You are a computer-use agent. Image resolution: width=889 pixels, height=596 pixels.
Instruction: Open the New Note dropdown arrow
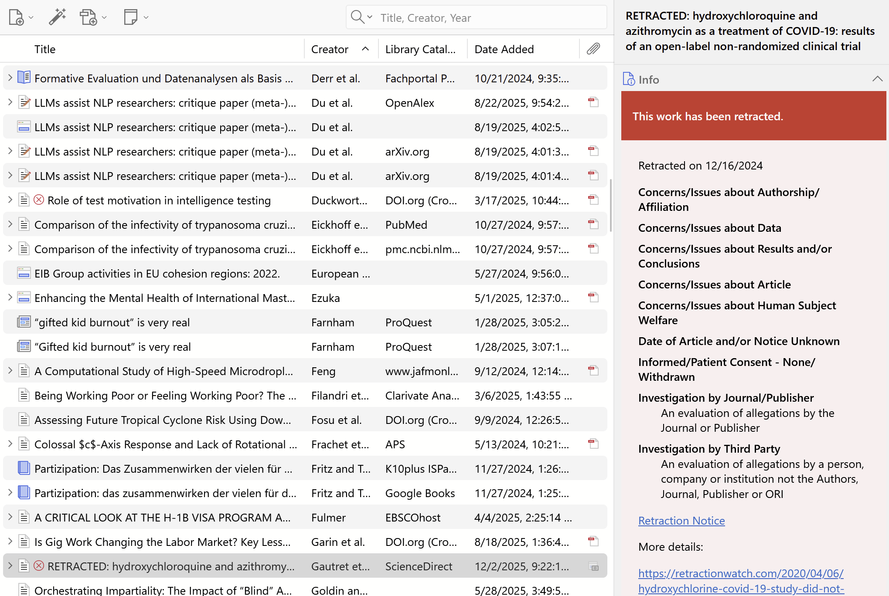coord(146,17)
